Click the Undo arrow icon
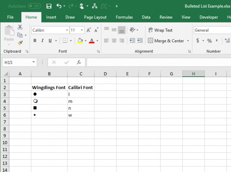The image size is (231, 172). click(59, 6)
